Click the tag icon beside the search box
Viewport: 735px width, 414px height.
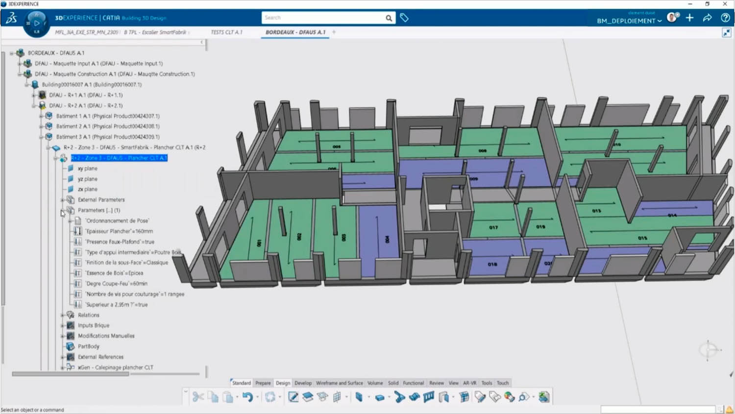point(404,18)
